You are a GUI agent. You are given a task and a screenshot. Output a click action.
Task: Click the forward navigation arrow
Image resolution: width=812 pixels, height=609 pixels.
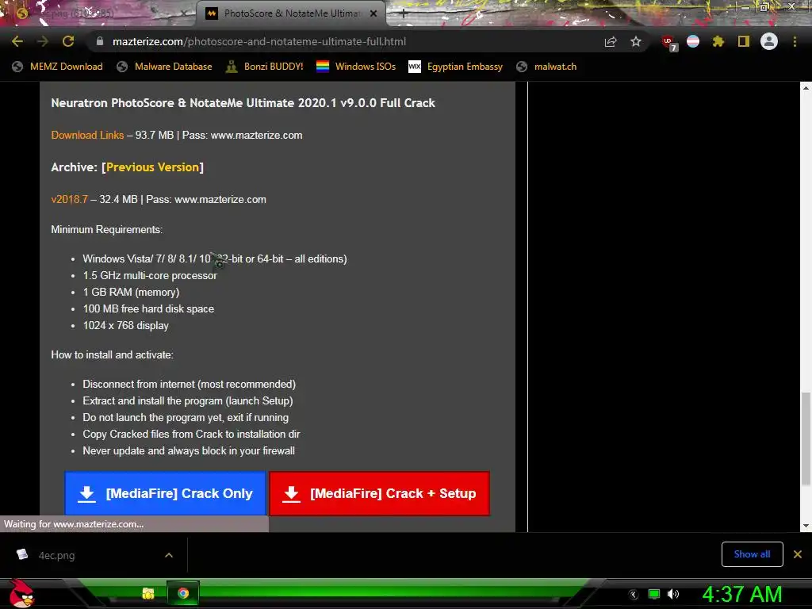[43, 41]
